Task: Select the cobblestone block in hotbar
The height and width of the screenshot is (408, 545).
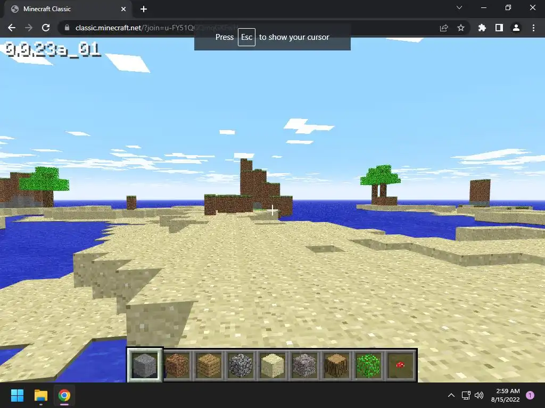Action: (241, 365)
